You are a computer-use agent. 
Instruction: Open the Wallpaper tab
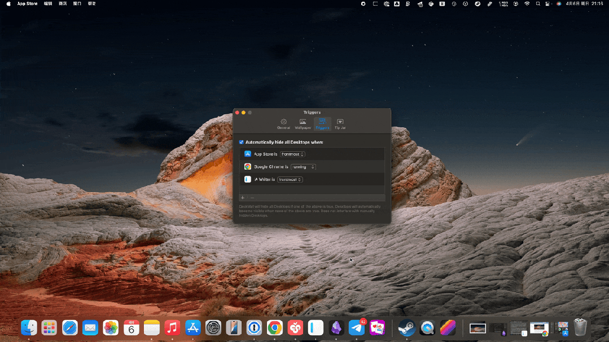[303, 124]
